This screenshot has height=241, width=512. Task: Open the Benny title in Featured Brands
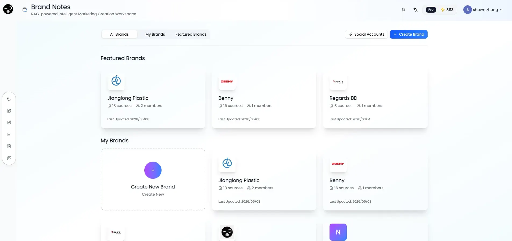click(x=226, y=98)
